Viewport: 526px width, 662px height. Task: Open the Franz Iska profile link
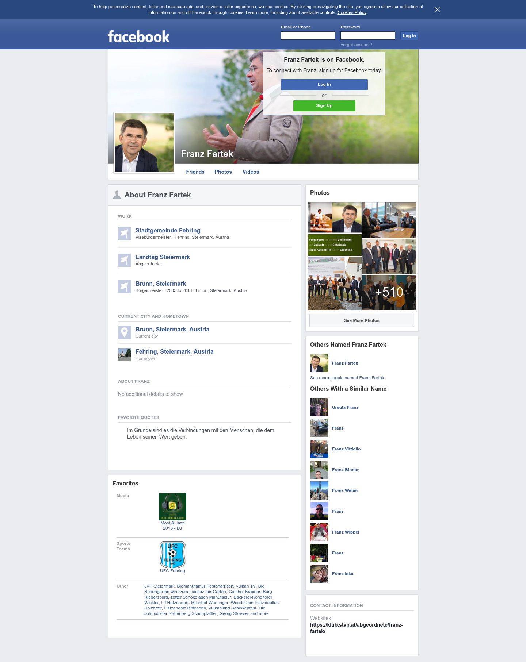click(343, 574)
